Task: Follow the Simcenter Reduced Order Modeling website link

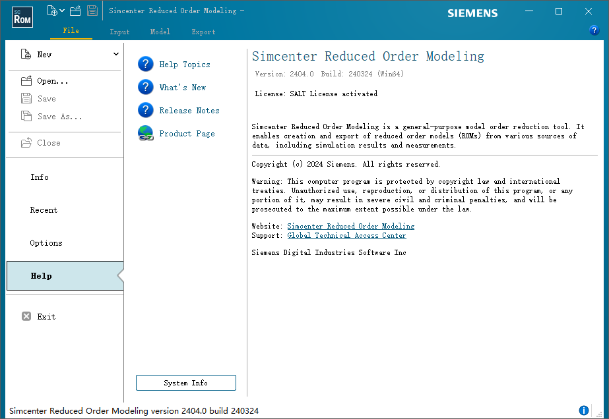Action: [x=351, y=226]
